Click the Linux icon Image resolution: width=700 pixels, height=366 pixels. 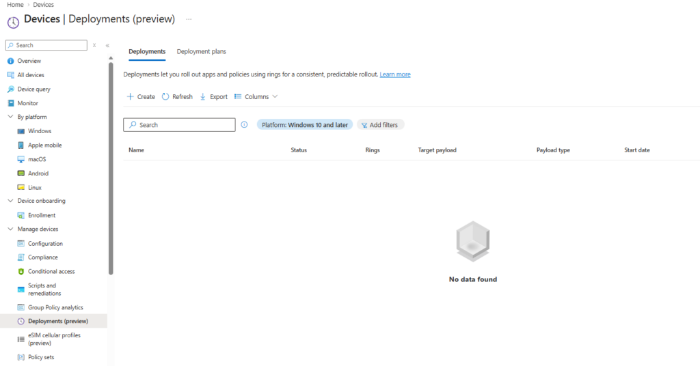[21, 187]
